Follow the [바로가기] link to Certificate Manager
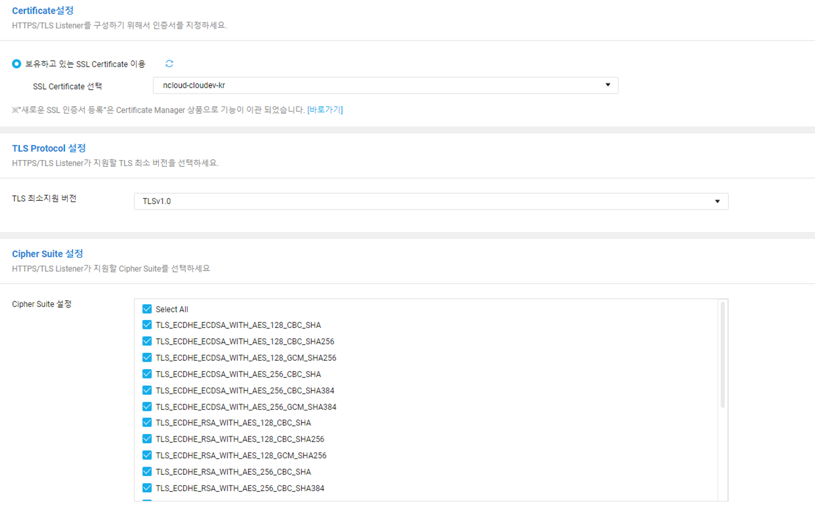Image resolution: width=815 pixels, height=512 pixels. pos(325,110)
